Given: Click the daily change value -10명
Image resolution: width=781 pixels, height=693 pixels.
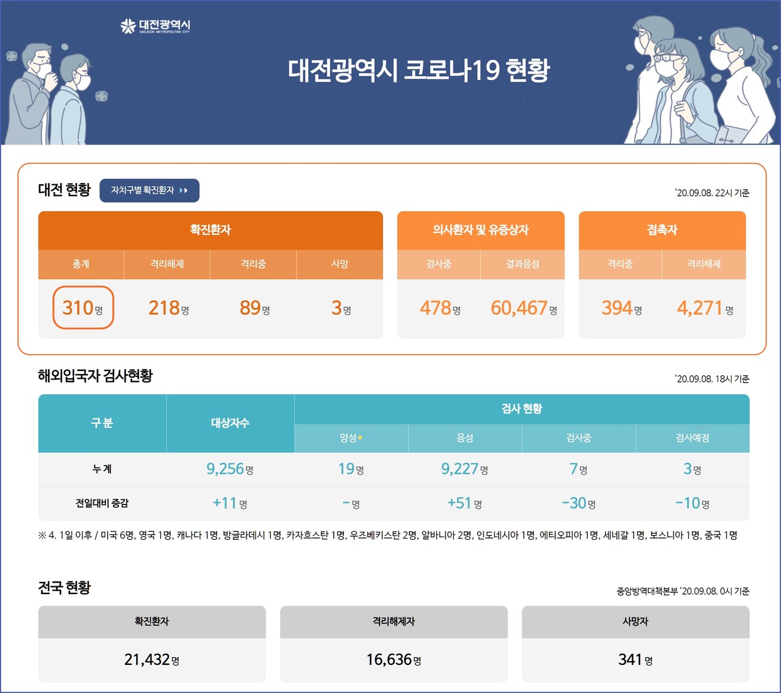Looking at the screenshot, I should coord(693,503).
